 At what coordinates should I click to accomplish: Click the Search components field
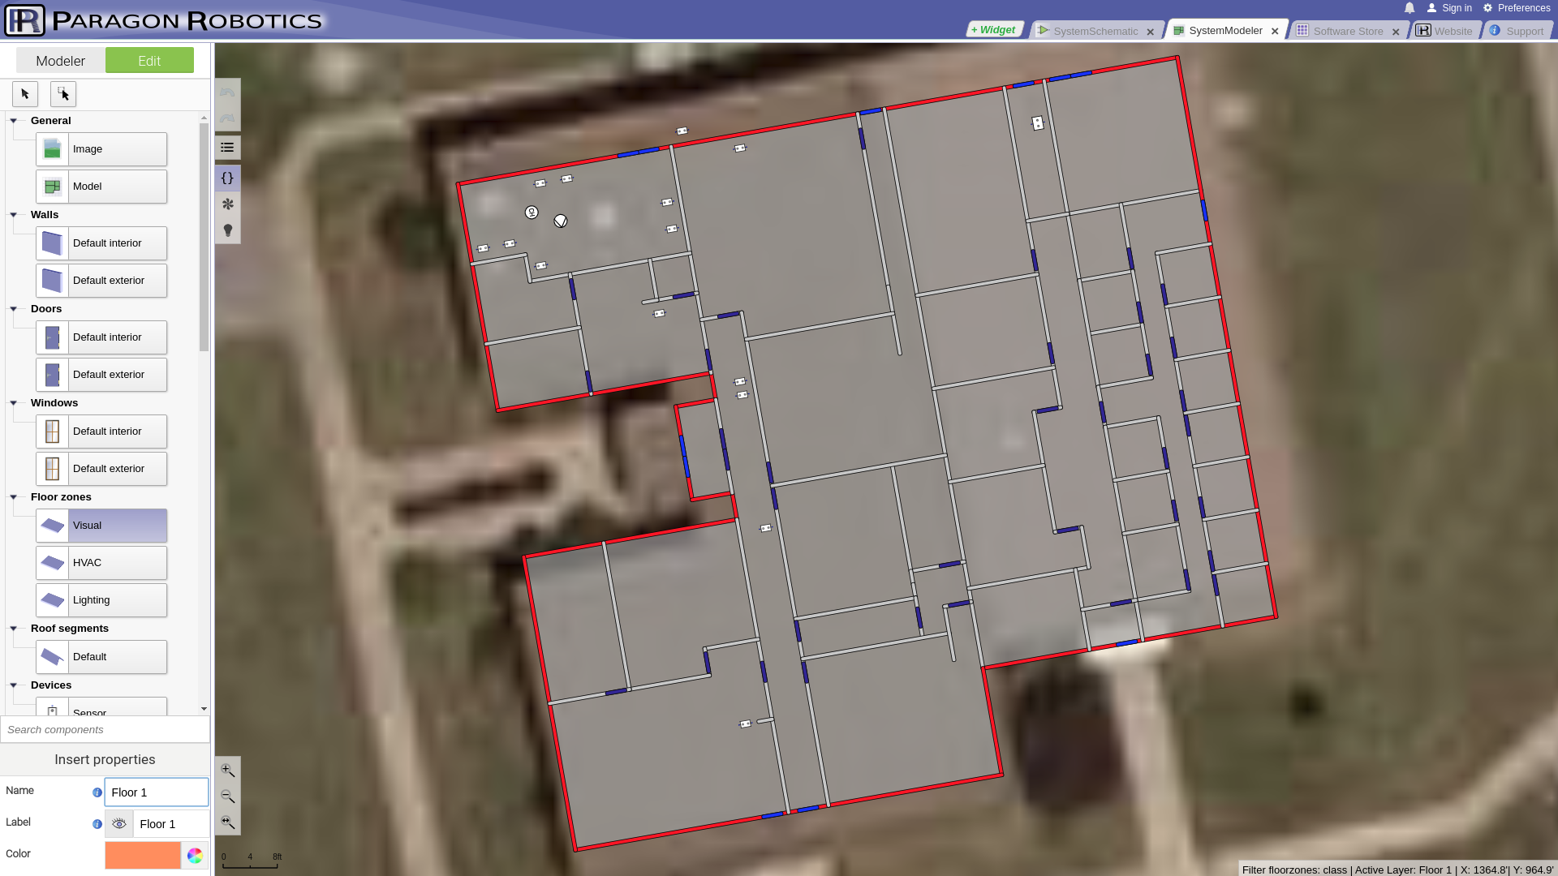105,729
